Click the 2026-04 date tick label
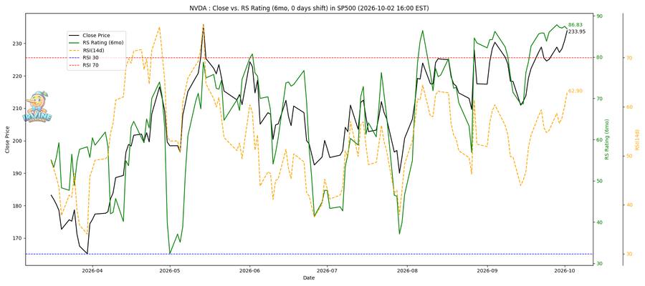Image resolution: width=645 pixels, height=286 pixels. click(91, 270)
